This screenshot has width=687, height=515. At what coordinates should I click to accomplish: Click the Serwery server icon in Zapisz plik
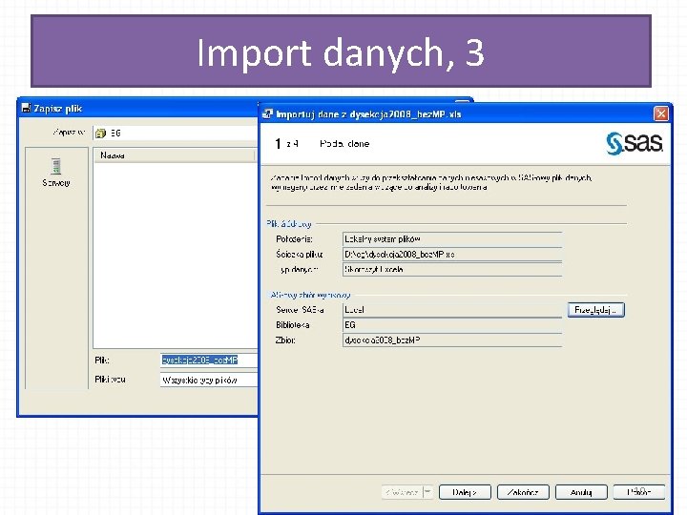[55, 166]
